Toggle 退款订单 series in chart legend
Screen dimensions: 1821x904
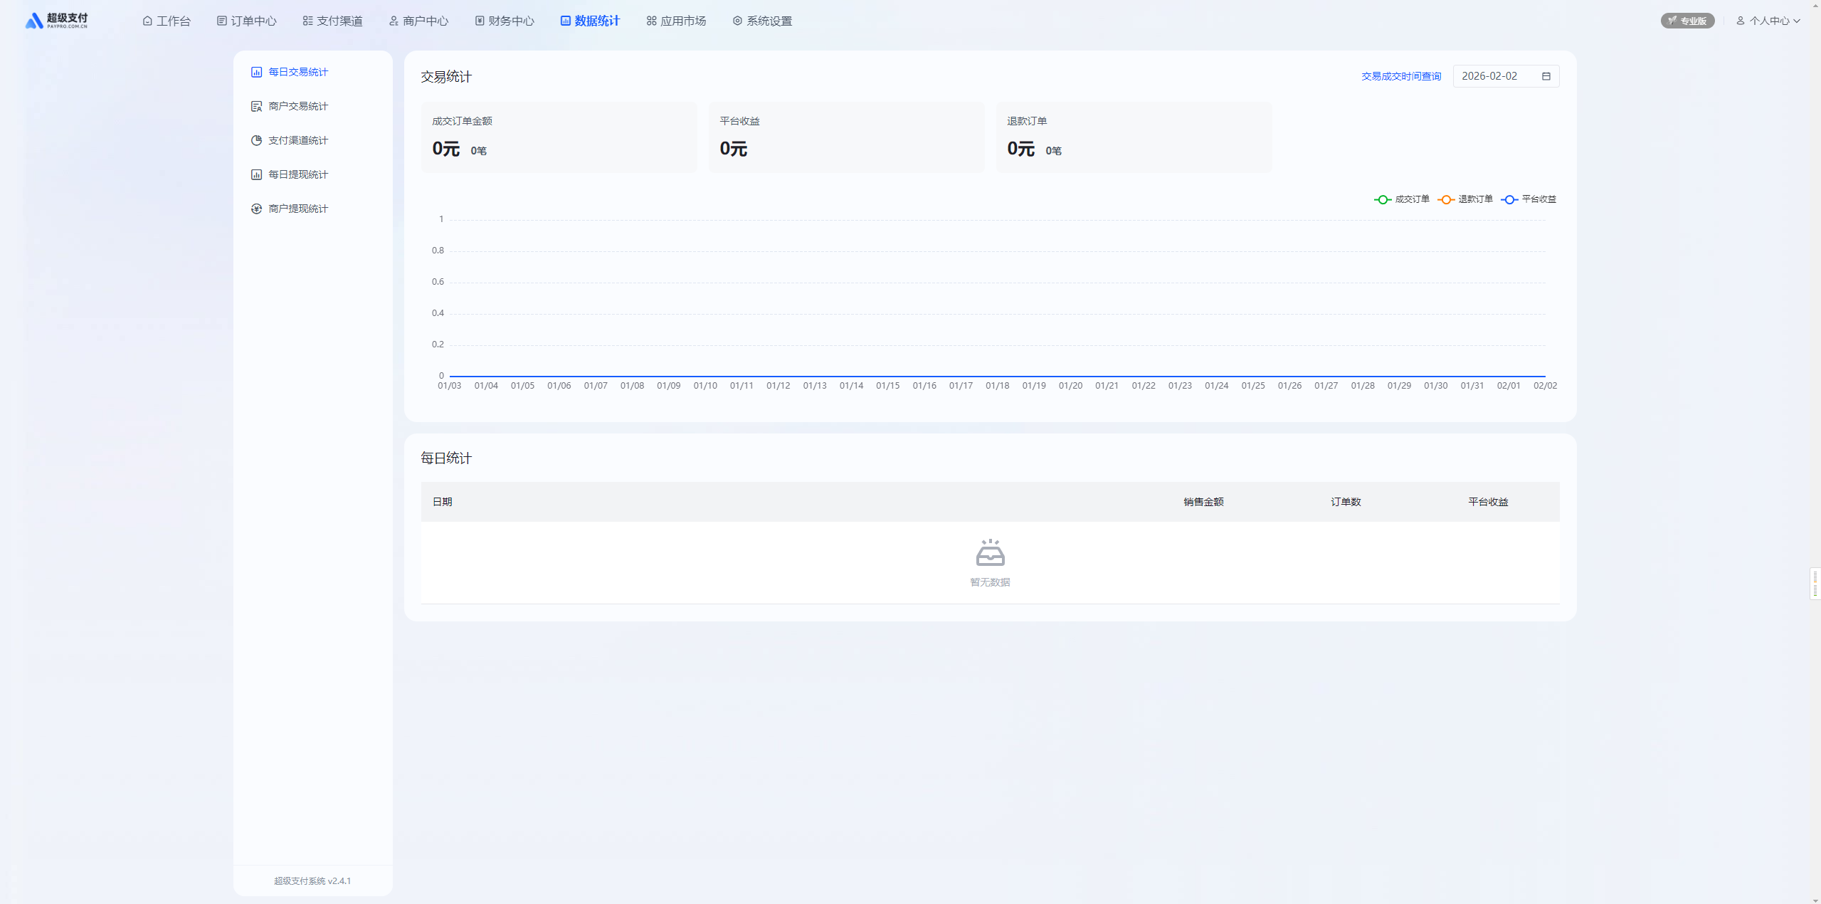1464,199
